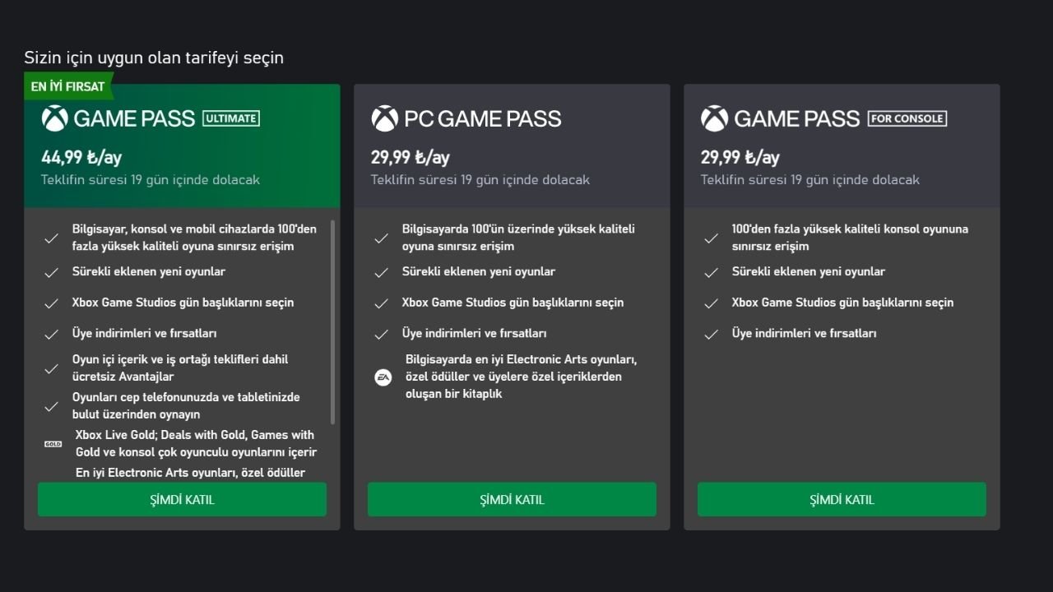1053x592 pixels.
Task: Click the checkmark beside Ultimate 'Üye indirimleri ve fırsatları'
Action: click(51, 335)
